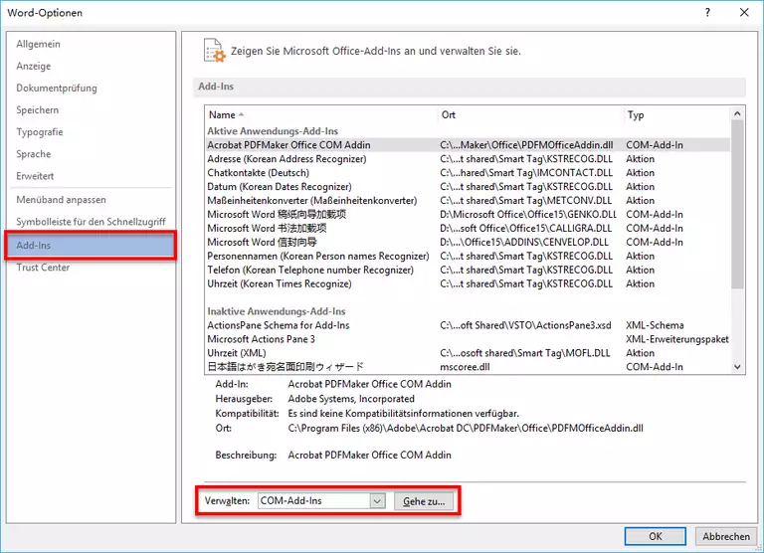Click the help question mark icon
The image size is (764, 553).
click(x=707, y=13)
